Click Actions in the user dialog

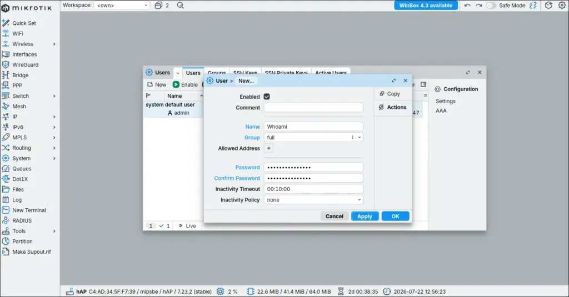(x=393, y=107)
